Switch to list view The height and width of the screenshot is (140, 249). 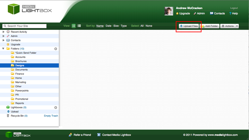click(x=79, y=26)
